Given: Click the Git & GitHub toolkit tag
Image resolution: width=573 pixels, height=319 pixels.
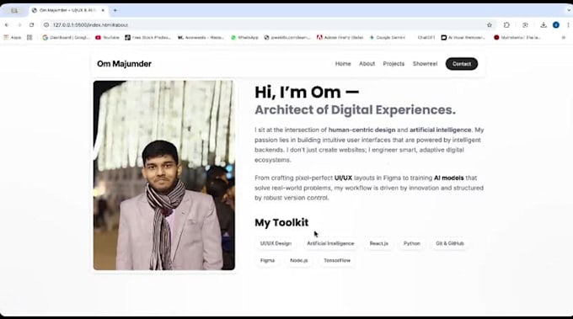Looking at the screenshot, I should point(449,243).
